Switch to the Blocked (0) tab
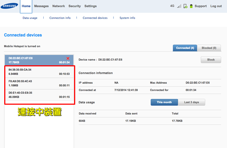The height and width of the screenshot is (148, 227). click(x=209, y=48)
